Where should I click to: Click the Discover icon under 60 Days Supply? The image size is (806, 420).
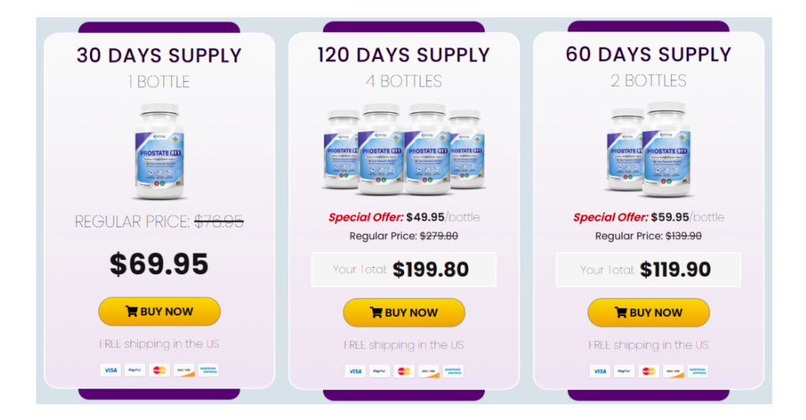pos(673,371)
